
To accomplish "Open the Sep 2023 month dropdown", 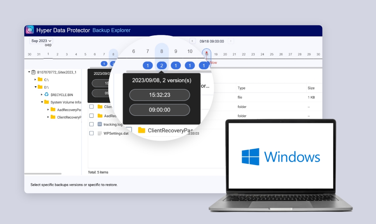I will 41,41.
